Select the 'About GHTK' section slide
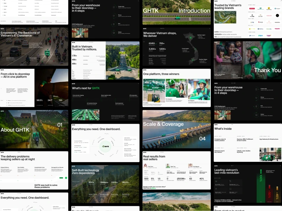 tap(34, 129)
